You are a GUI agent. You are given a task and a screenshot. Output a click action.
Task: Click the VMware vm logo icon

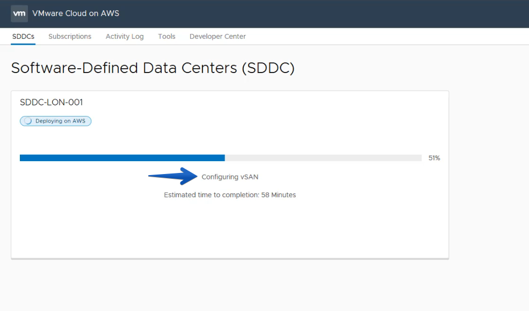tap(19, 13)
